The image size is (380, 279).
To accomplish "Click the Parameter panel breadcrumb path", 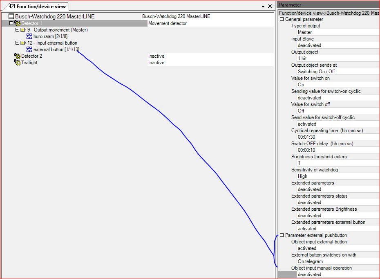I will (329, 13).
